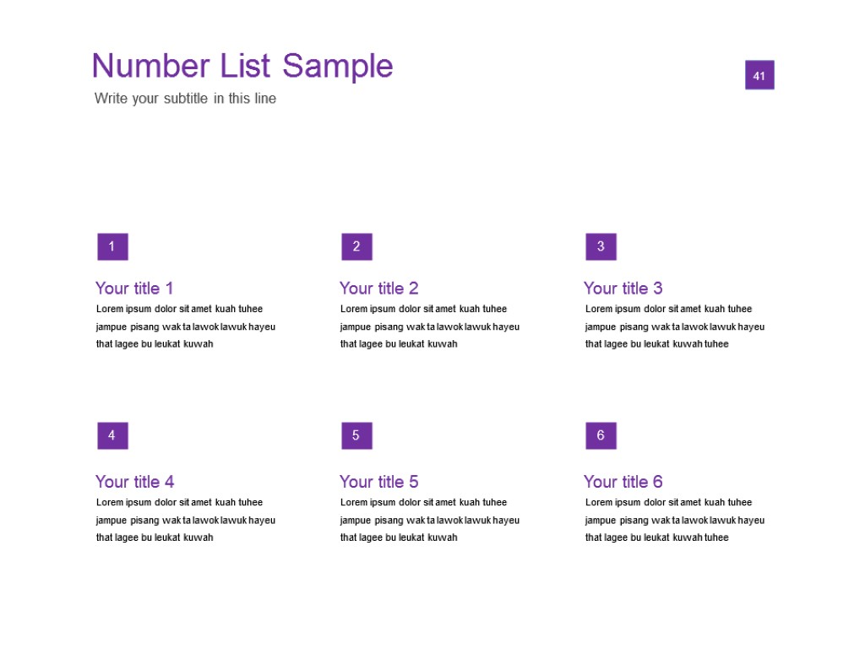The width and height of the screenshot is (865, 648).
Task: Click the slide number 41 badge
Action: point(759,75)
